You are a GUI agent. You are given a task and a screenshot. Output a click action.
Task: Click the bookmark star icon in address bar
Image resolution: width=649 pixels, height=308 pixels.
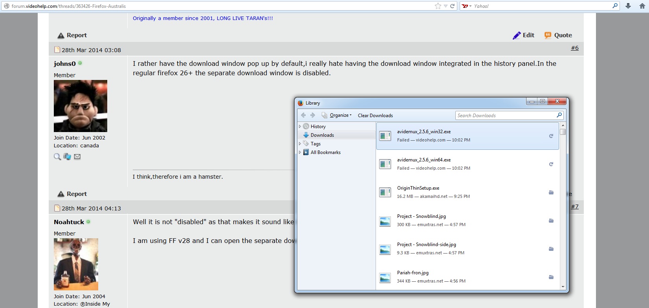click(438, 6)
